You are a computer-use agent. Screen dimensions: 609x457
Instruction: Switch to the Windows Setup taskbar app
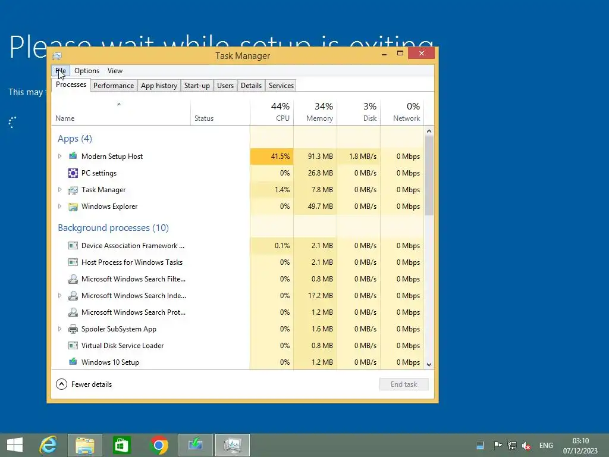[195, 445]
